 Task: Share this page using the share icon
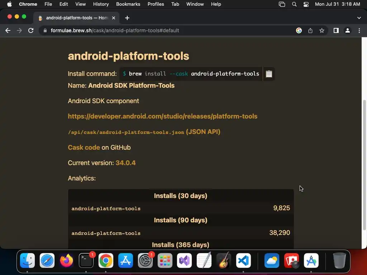click(310, 30)
